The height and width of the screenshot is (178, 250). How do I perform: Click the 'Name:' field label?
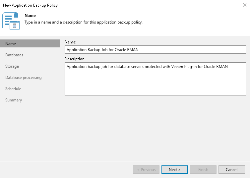click(x=71, y=42)
